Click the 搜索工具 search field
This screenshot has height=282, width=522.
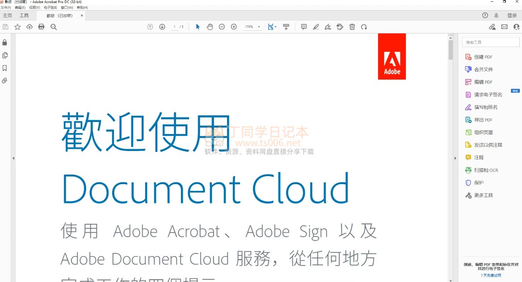(x=491, y=42)
